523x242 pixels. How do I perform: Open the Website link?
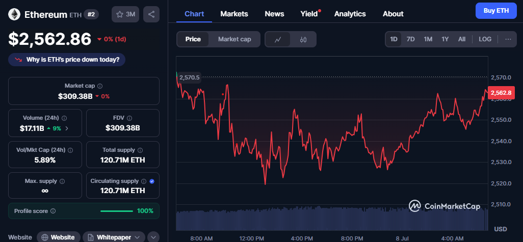coord(59,237)
